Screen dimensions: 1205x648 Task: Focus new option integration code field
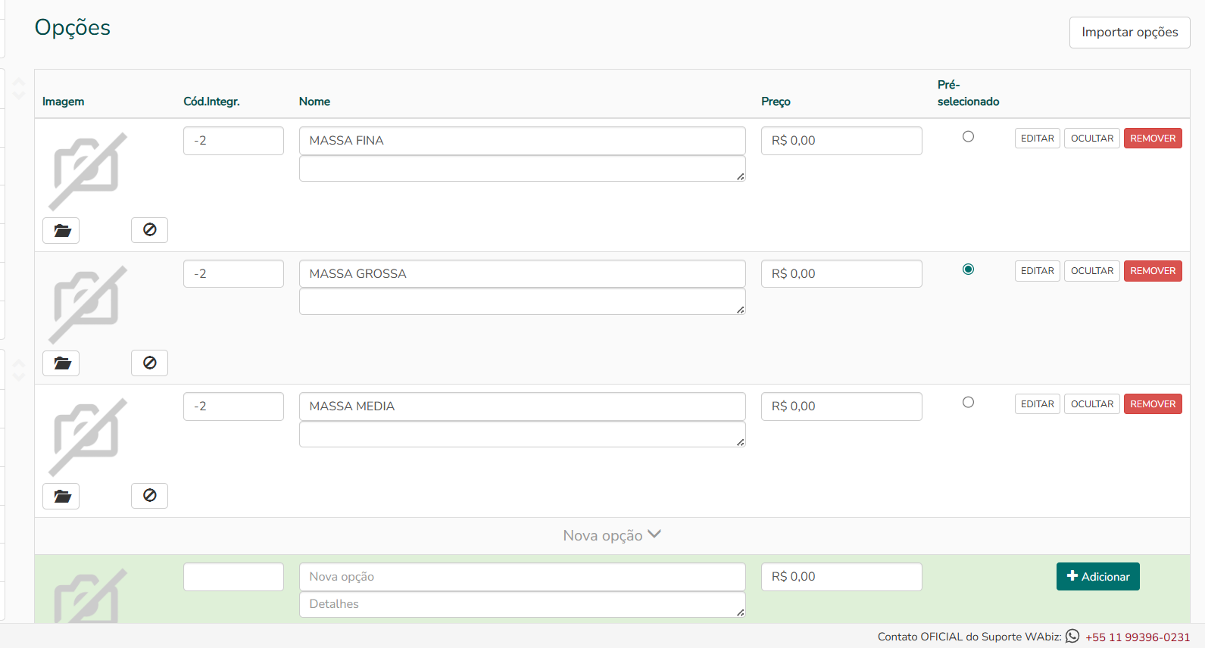point(233,577)
